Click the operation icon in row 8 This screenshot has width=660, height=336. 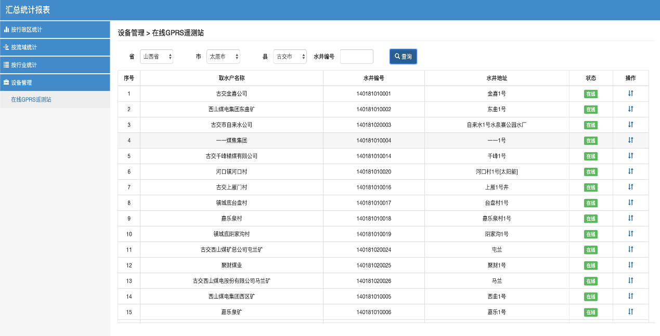tap(630, 203)
